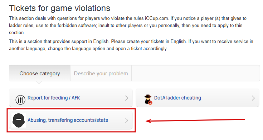Switch to the Choose category tab
This screenshot has width=263, height=140.
(40, 73)
